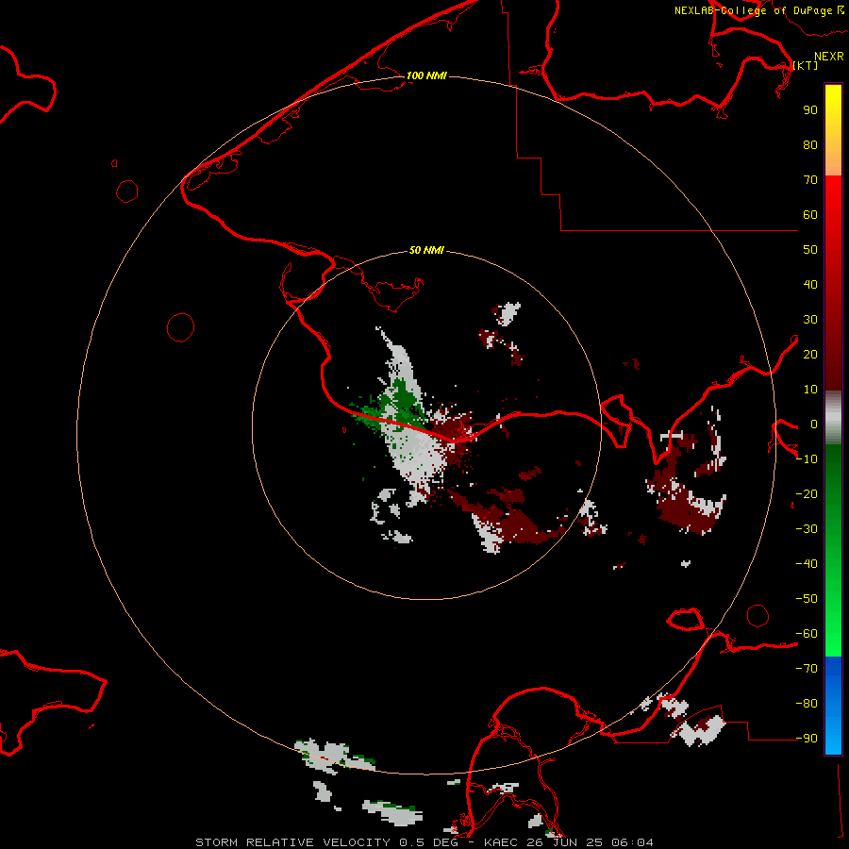The height and width of the screenshot is (849, 849).
Task: Click the 30 value on velocity scale
Action: 810,320
